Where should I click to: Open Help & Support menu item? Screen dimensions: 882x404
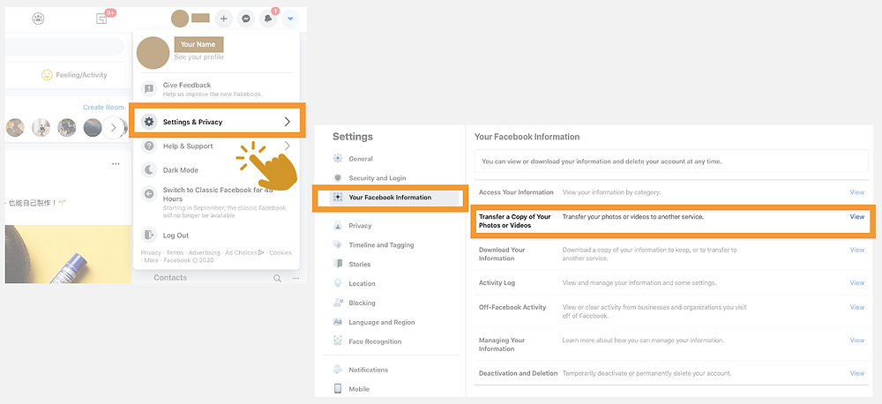[x=216, y=146]
